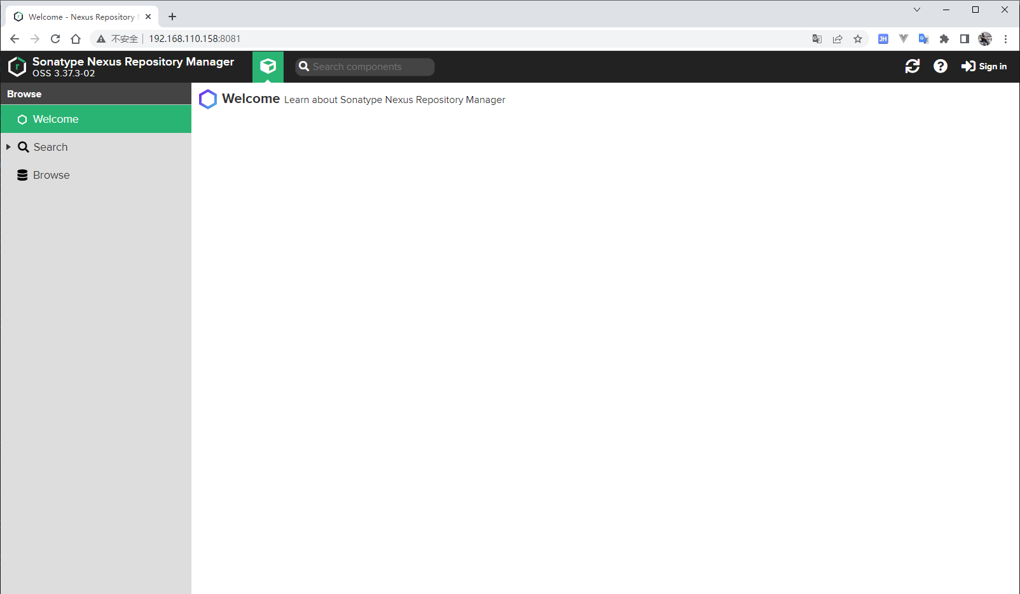This screenshot has width=1020, height=594.
Task: Open the Browse server contents cube icon
Action: click(268, 66)
